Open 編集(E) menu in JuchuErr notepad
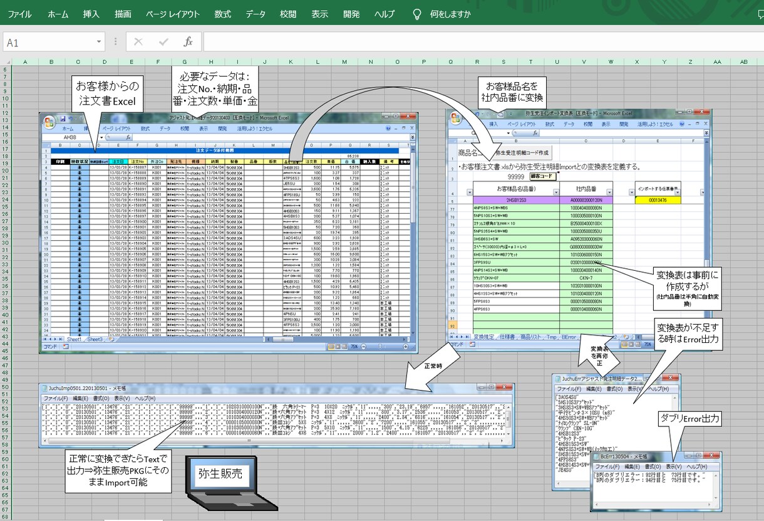The height and width of the screenshot is (521, 764). [x=593, y=389]
